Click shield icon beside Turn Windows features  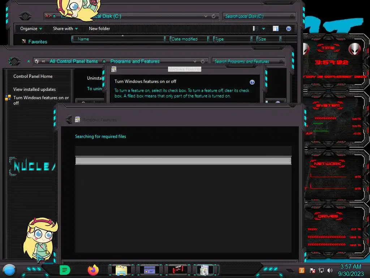tap(8, 98)
